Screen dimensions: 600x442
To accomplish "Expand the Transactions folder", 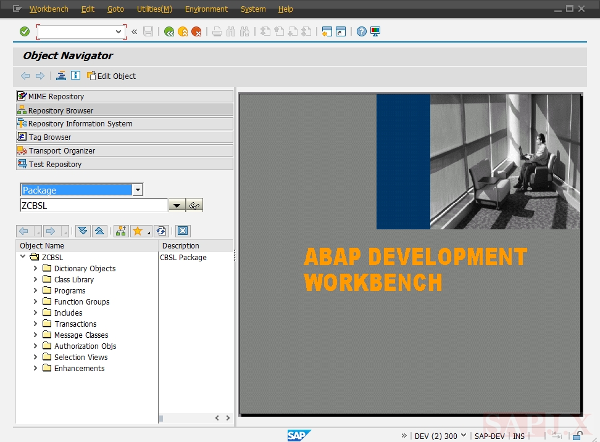I will [36, 324].
